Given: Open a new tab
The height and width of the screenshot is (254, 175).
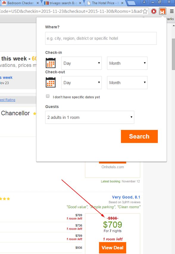Looking at the screenshot, I should point(132,3).
